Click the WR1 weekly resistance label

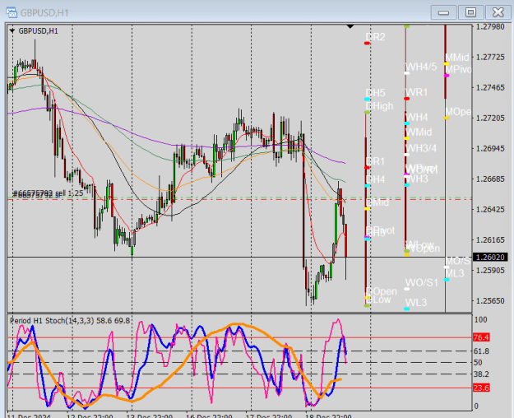417,92
